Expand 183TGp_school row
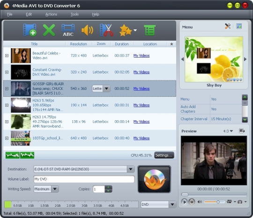 click(7, 138)
